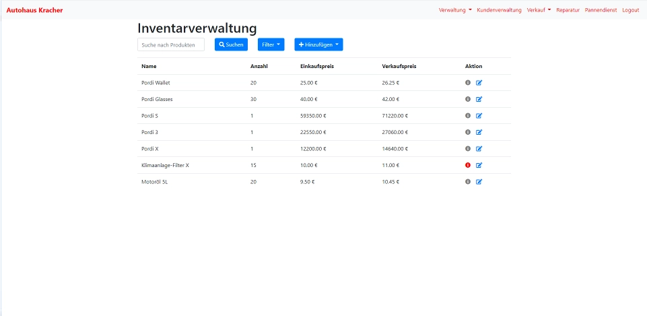Open the Filter dropdown

(x=271, y=44)
